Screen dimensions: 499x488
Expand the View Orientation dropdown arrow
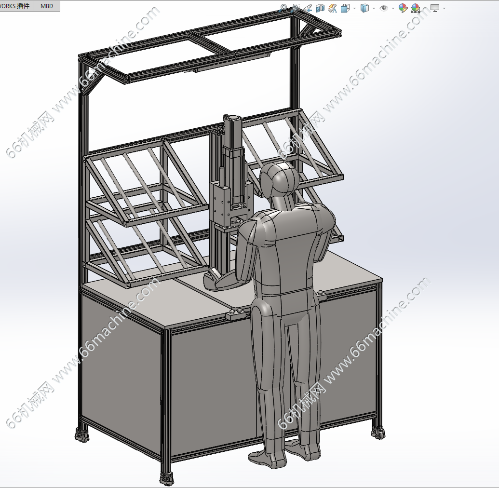(354, 8)
